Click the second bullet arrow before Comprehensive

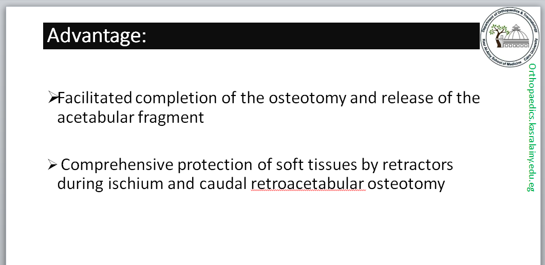pos(51,165)
